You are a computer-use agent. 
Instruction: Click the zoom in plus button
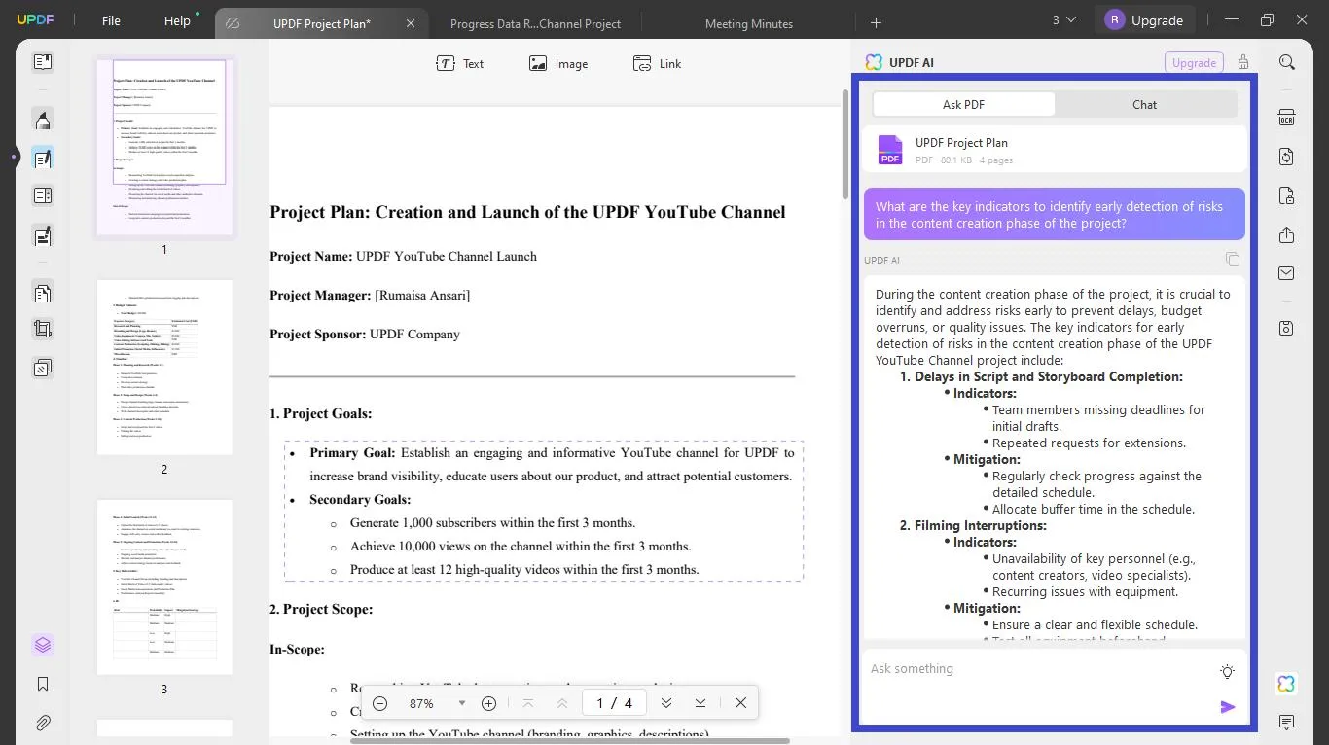pyautogui.click(x=489, y=703)
